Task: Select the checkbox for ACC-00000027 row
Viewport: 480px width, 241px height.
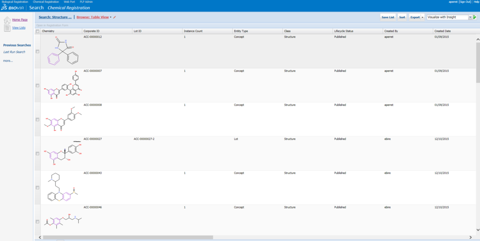Action: click(x=38, y=153)
